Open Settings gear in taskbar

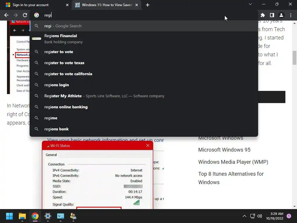(48, 216)
